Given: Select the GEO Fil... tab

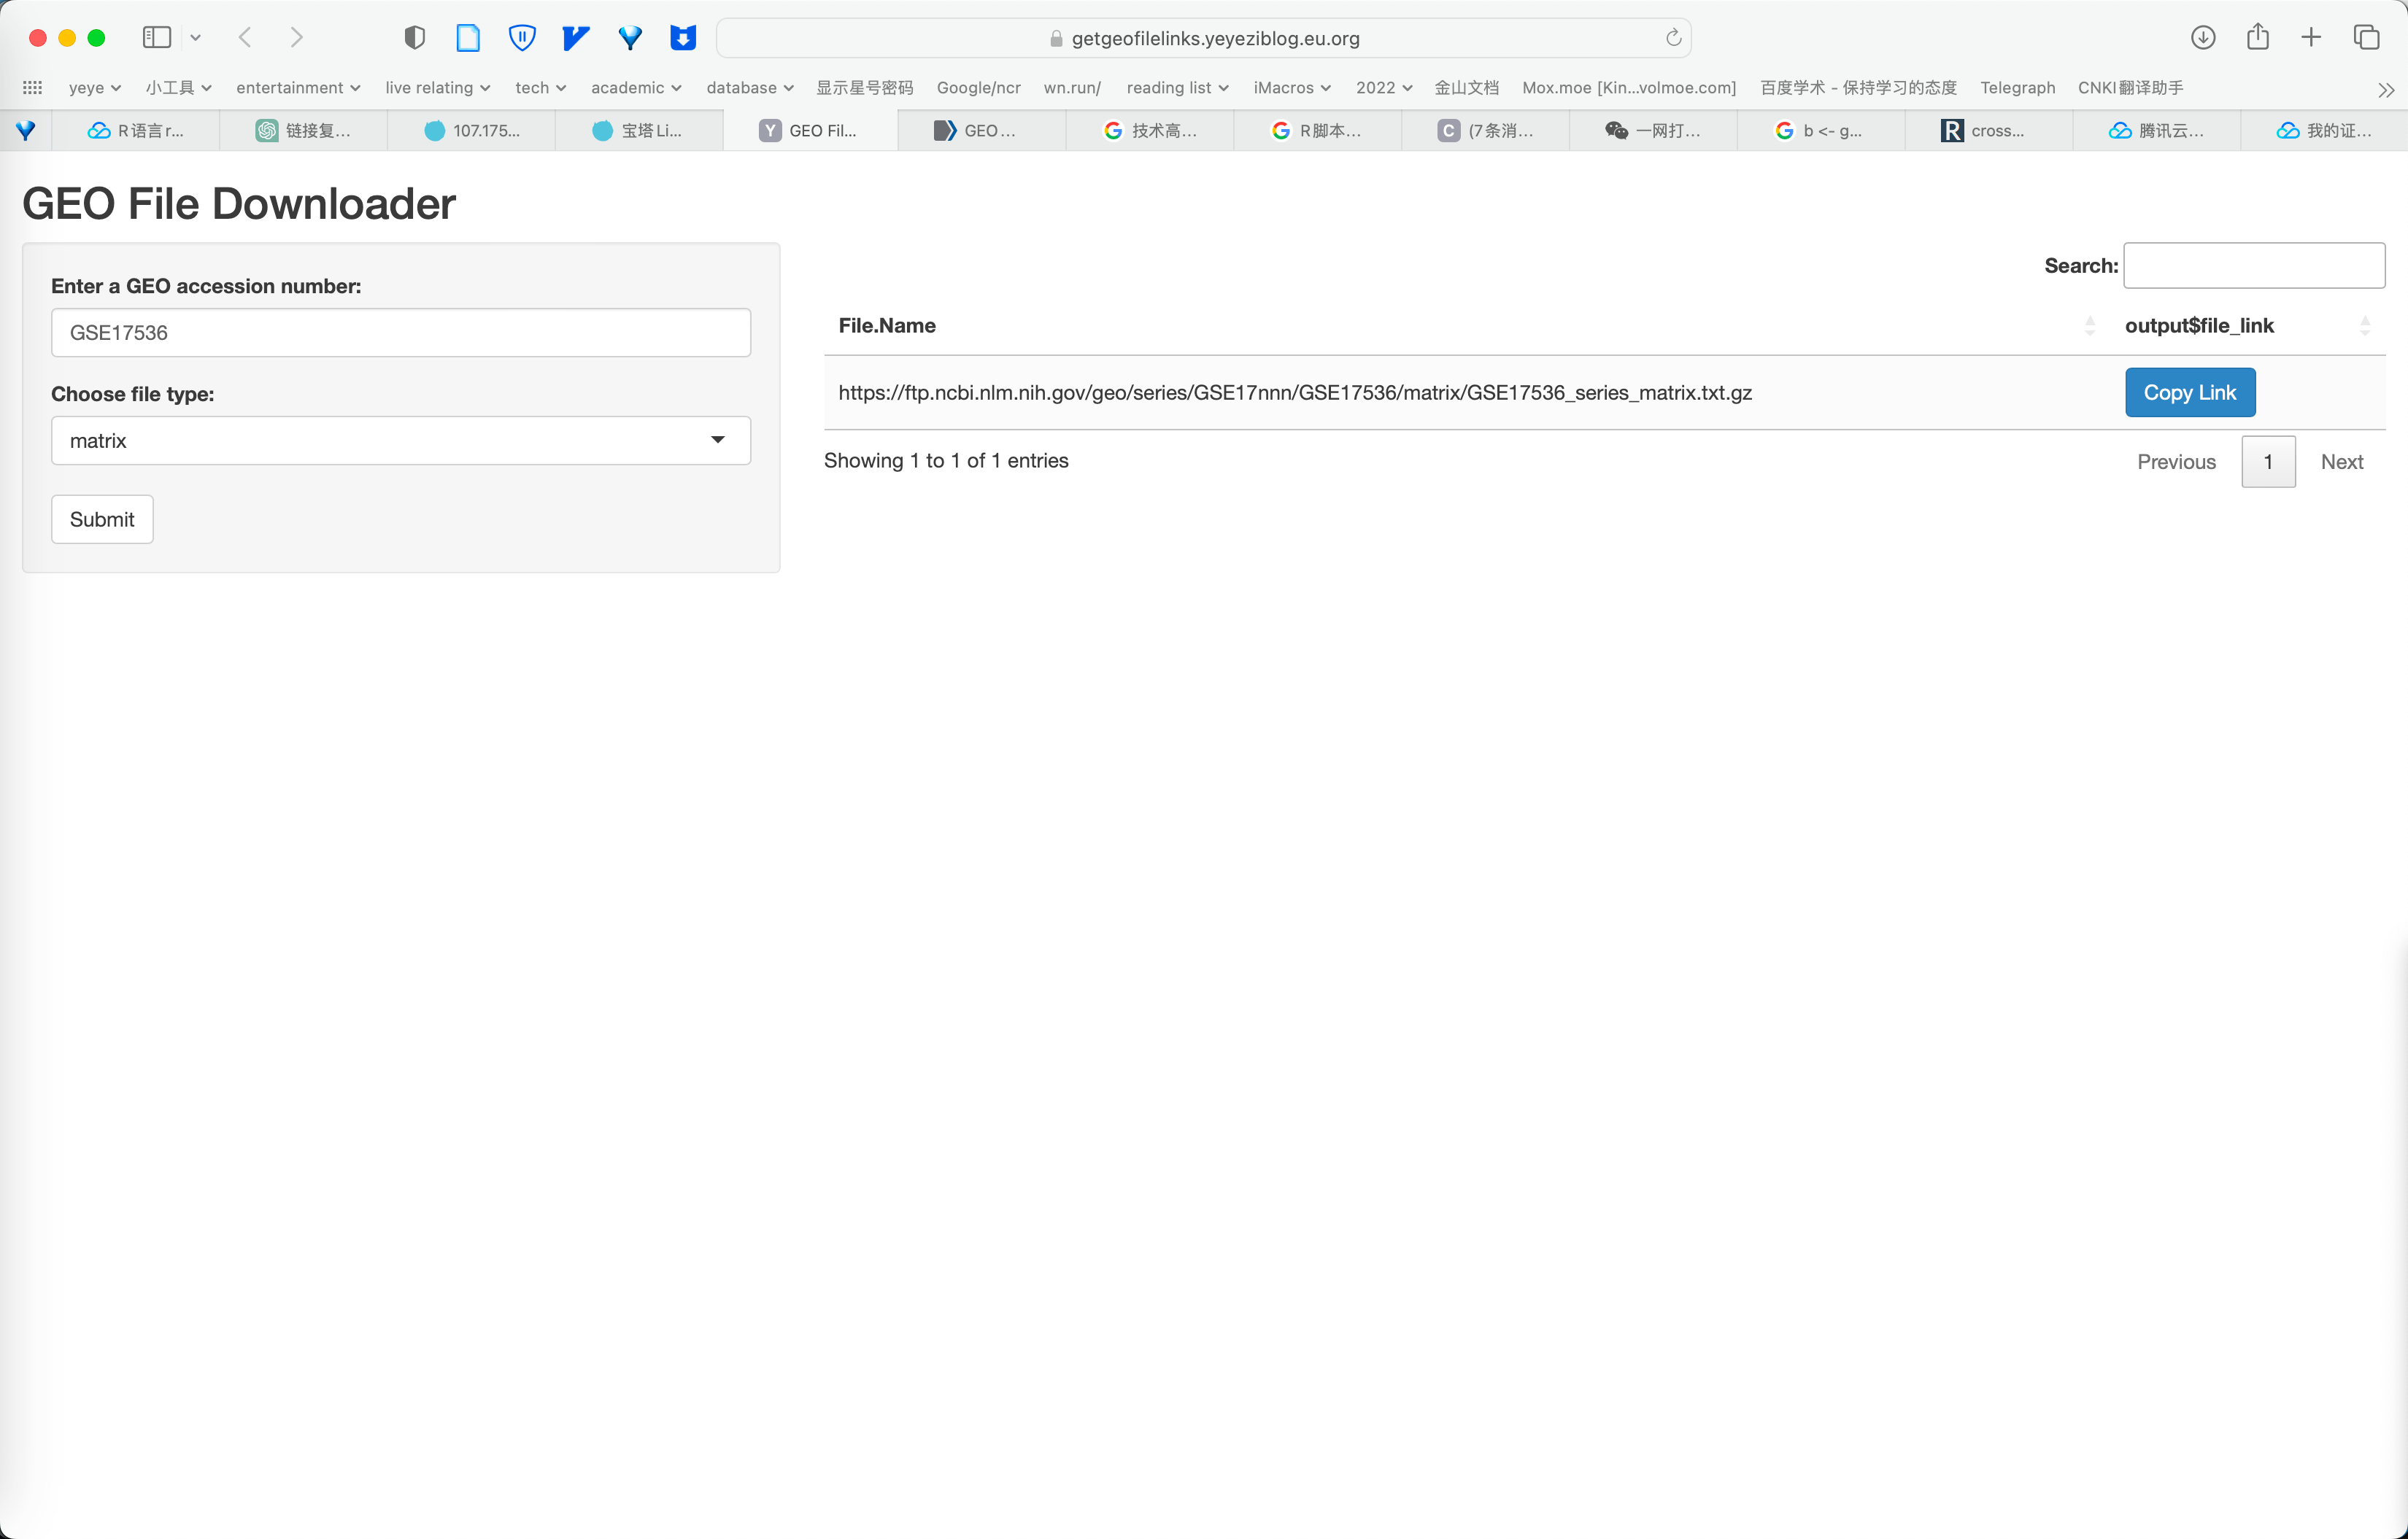Looking at the screenshot, I should click(810, 131).
